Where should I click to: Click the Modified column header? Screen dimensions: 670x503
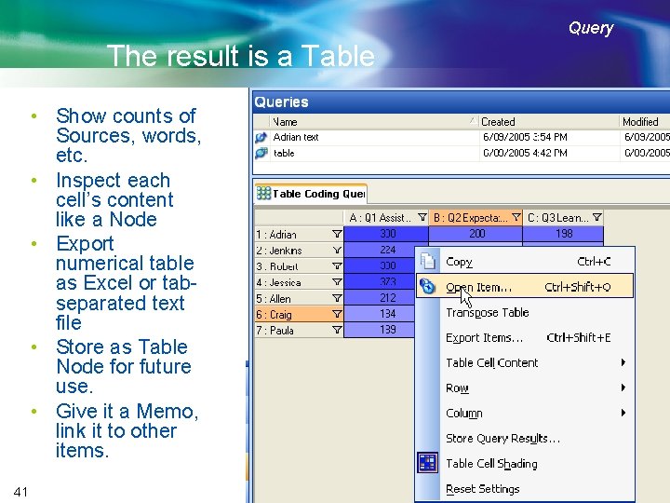645,121
